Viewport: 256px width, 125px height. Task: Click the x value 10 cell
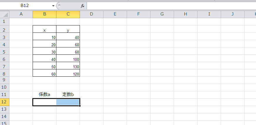(x=45, y=36)
